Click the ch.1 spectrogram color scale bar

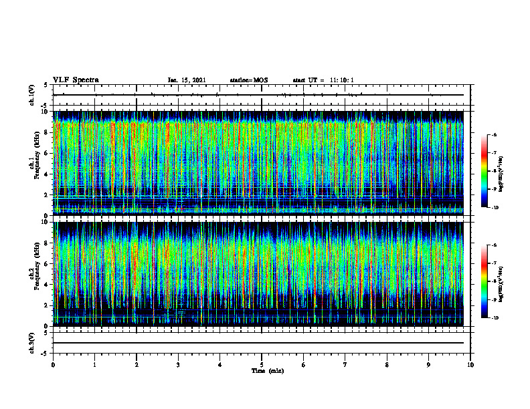point(484,171)
